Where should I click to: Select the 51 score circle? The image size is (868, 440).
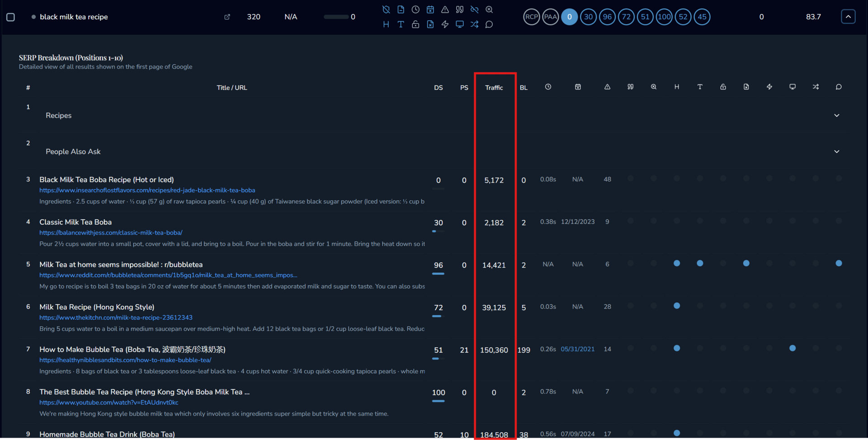(x=645, y=17)
